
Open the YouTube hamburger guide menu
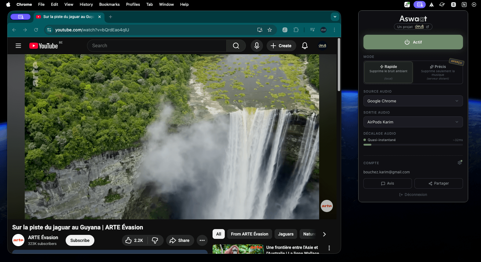18,46
